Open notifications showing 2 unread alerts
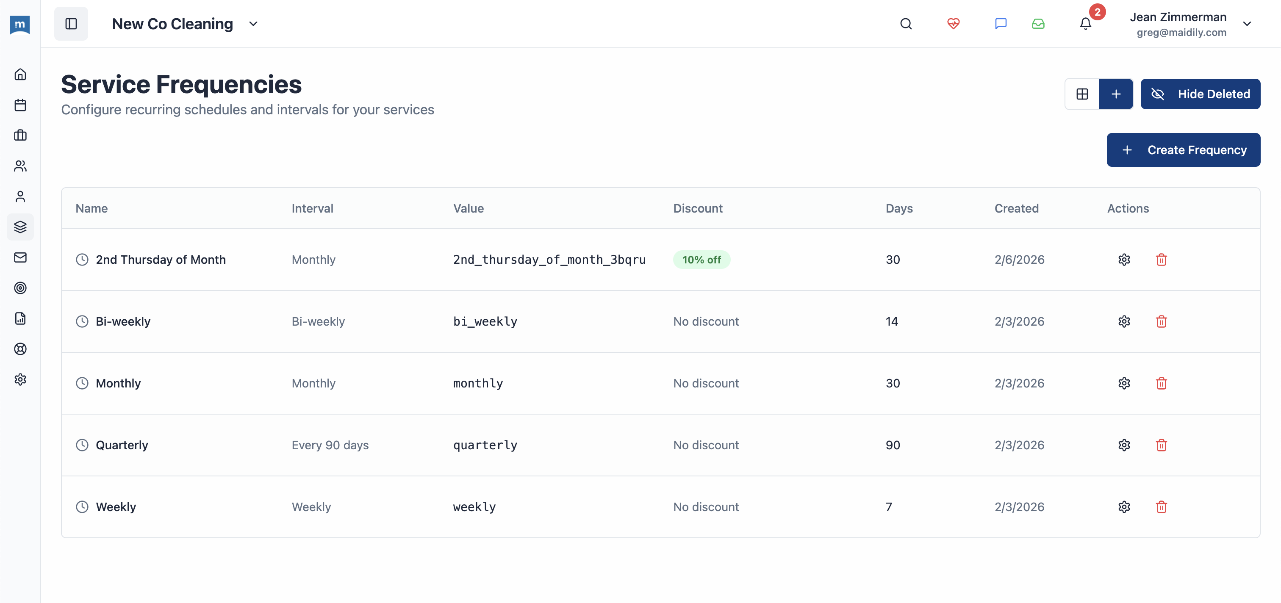1281x603 pixels. click(x=1084, y=23)
